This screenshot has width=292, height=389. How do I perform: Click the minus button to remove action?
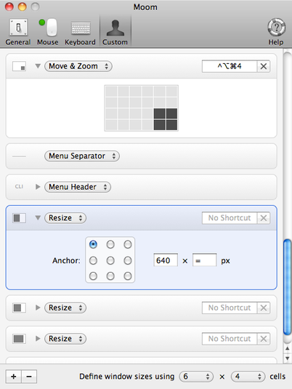(29, 377)
